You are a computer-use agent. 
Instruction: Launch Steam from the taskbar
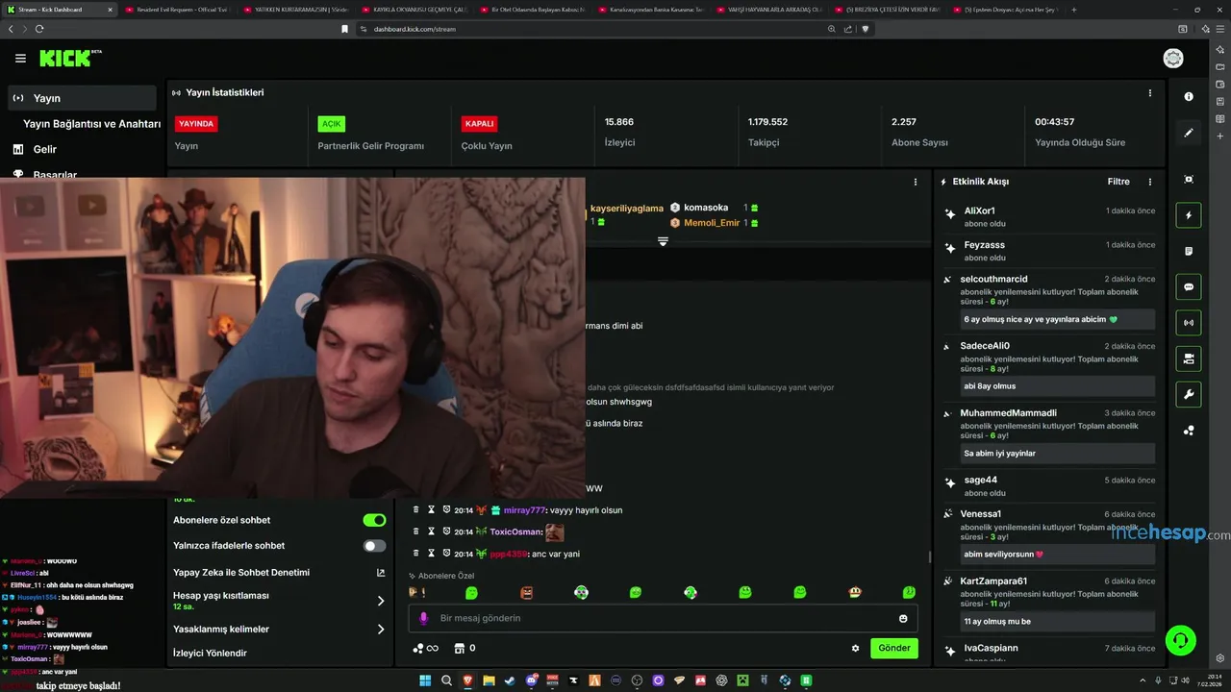(510, 680)
